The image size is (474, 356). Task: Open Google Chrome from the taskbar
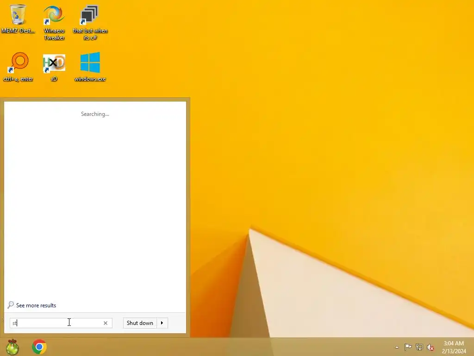click(x=39, y=347)
